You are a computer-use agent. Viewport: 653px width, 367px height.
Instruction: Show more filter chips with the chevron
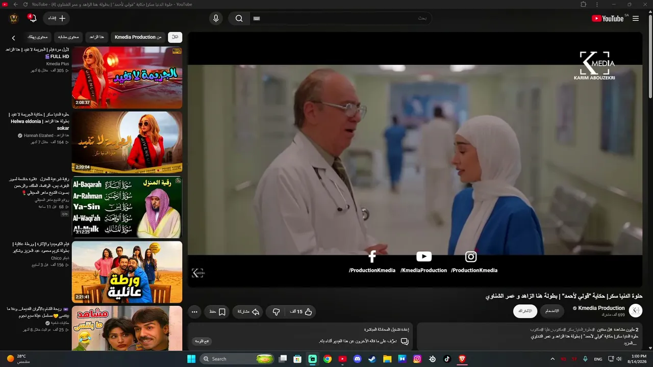click(14, 38)
